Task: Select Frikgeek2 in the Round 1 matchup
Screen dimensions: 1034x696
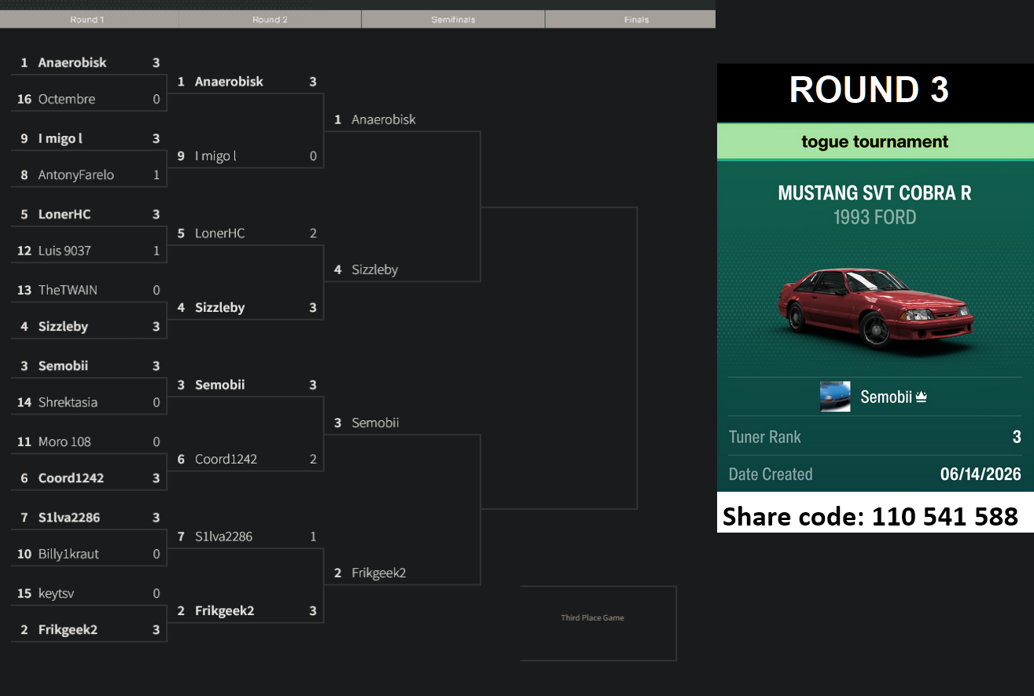Action: (68, 629)
